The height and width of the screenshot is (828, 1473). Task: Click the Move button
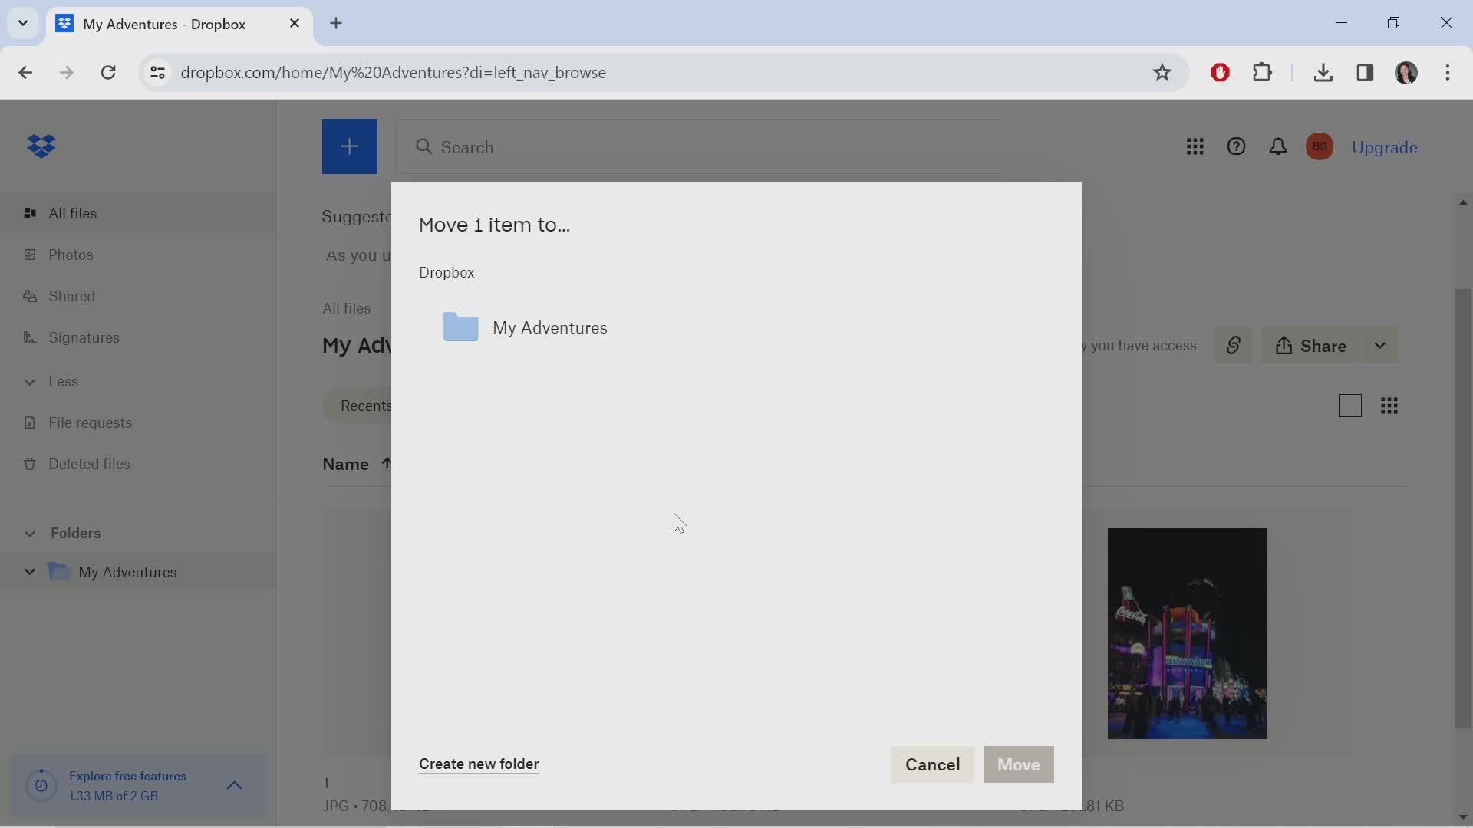pos(1019,764)
